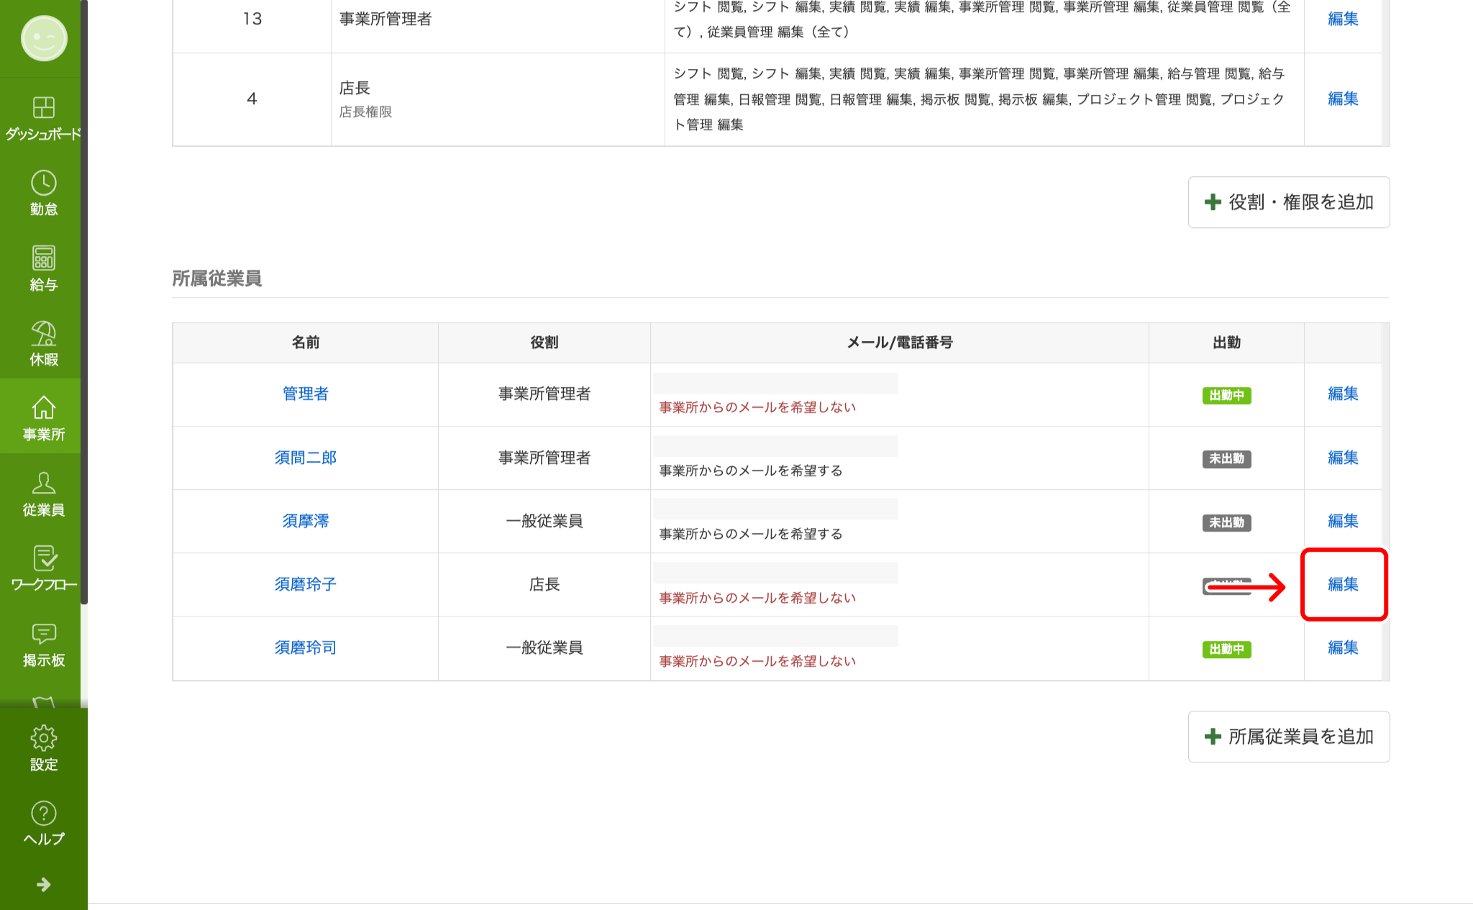Click 須間二郎 employee name link
Screen dimensions: 1473x910
[305, 458]
